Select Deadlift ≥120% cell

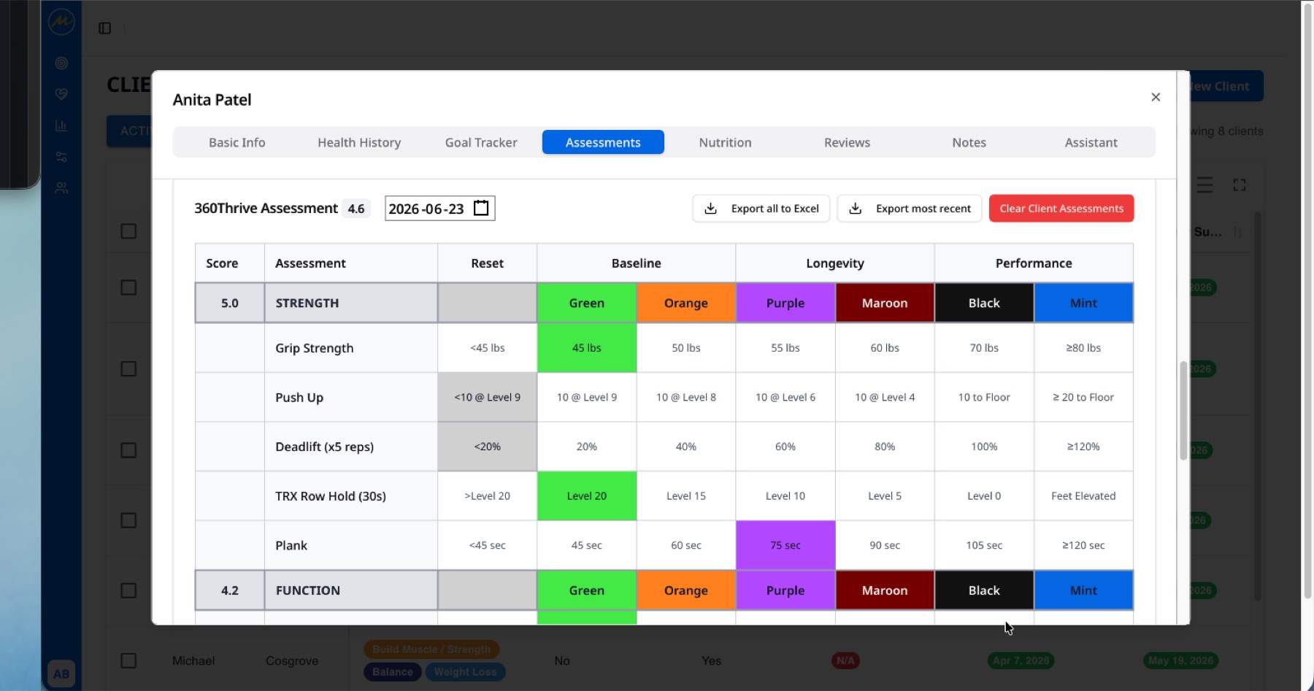point(1083,447)
